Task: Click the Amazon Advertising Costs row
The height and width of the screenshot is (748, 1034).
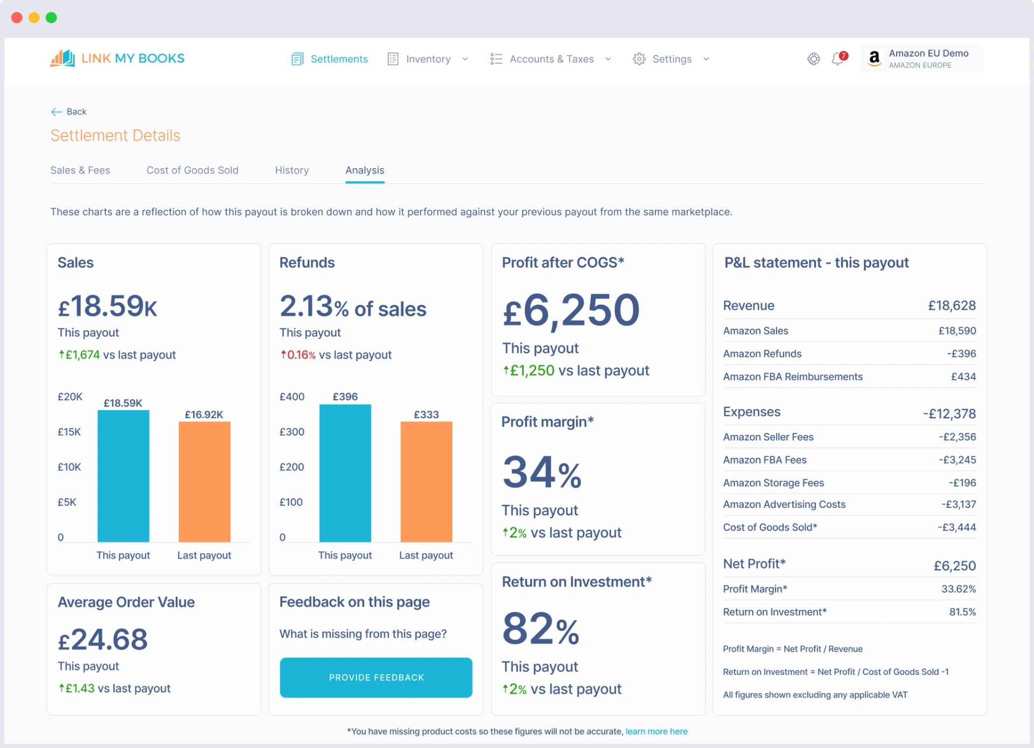Action: coord(849,504)
